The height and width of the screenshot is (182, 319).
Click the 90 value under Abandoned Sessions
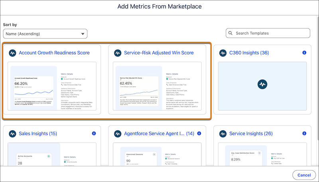coord(128,160)
